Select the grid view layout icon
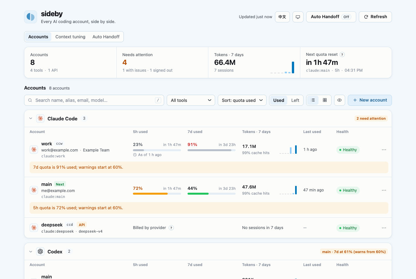The image size is (416, 279). pyautogui.click(x=325, y=100)
